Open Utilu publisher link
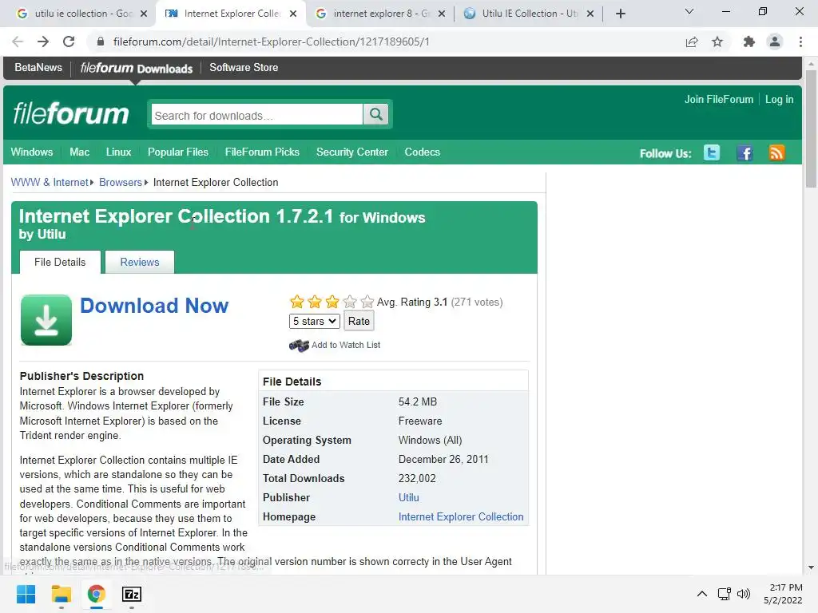Screen dimensions: 818x613 click(x=408, y=498)
